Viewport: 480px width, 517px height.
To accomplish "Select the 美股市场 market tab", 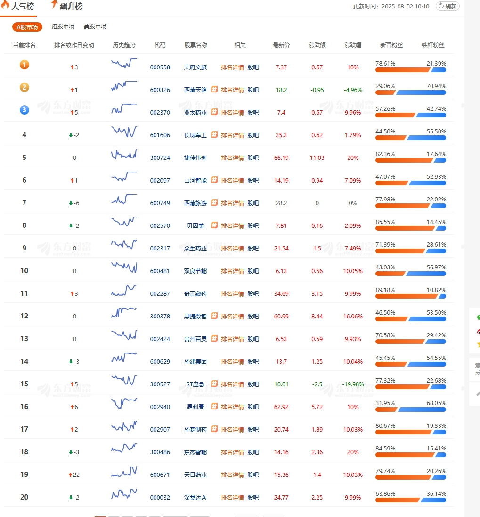I will 95,26.
